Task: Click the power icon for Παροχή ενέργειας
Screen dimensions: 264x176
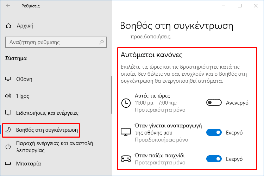Action: click(8, 147)
